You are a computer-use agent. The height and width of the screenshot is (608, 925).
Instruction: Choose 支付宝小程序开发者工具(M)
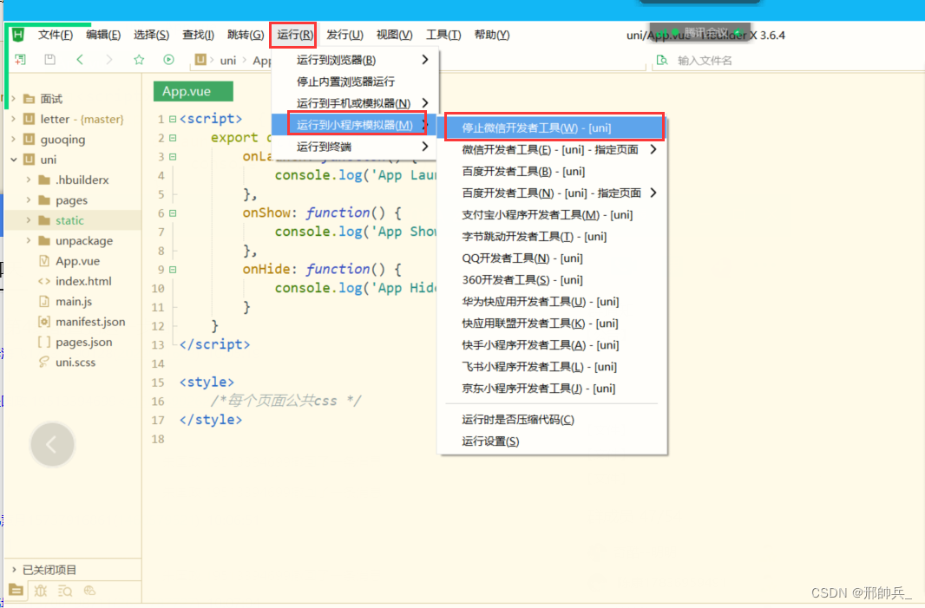tap(553, 214)
